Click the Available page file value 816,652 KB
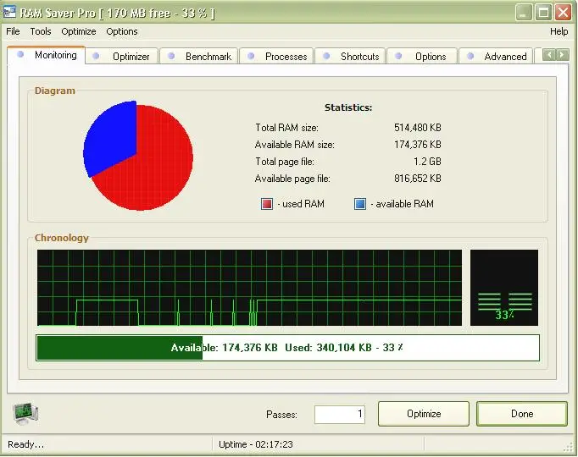The width and height of the screenshot is (578, 457). point(418,179)
